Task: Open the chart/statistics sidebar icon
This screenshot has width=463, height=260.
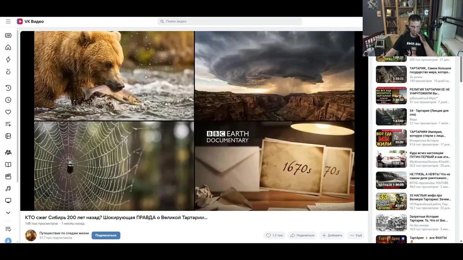Action: tap(8, 136)
